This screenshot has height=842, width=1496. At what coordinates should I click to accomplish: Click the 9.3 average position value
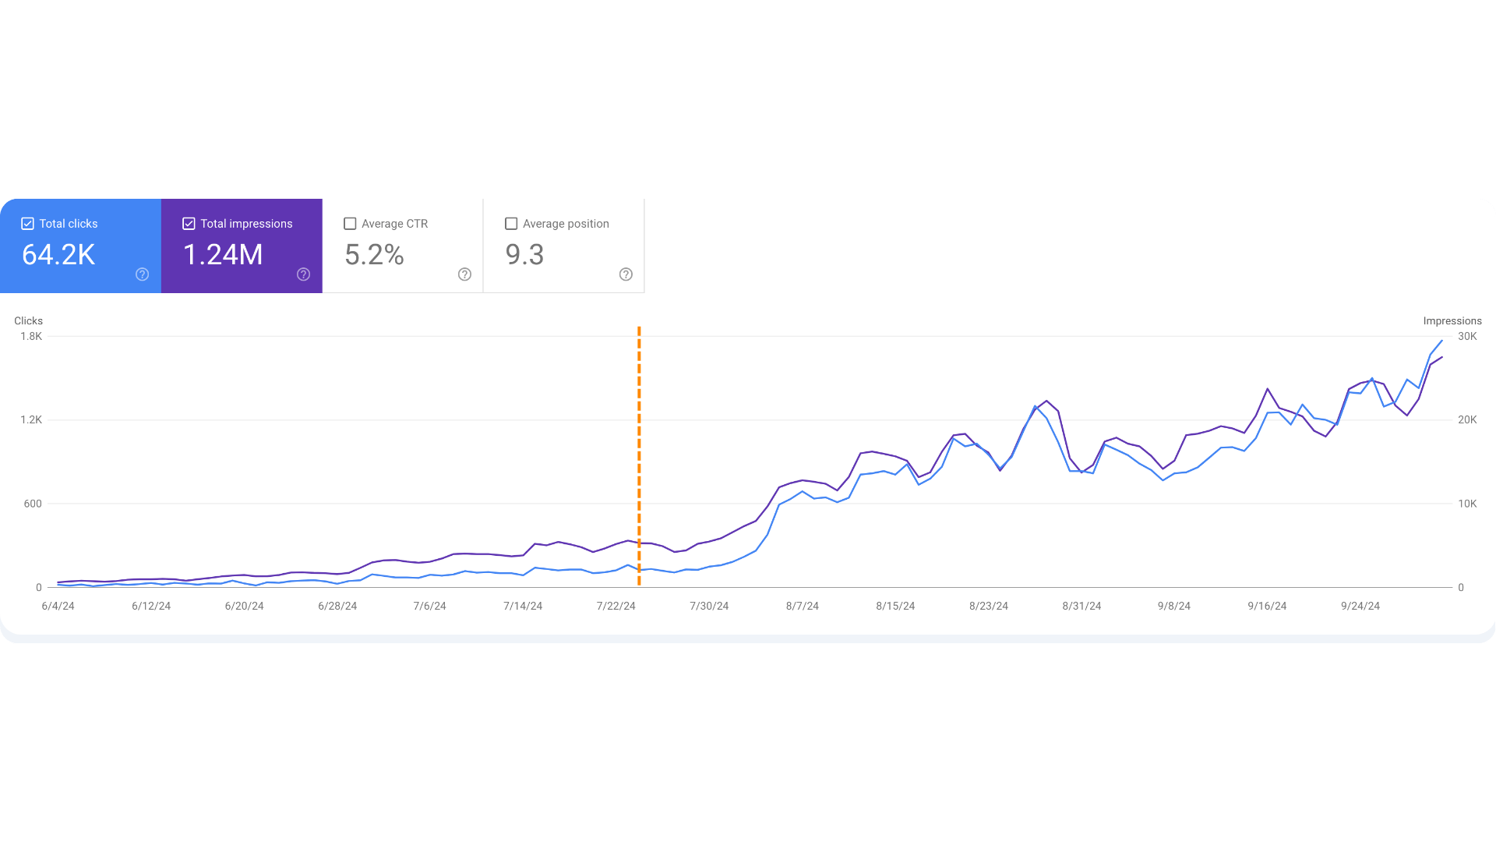point(524,255)
